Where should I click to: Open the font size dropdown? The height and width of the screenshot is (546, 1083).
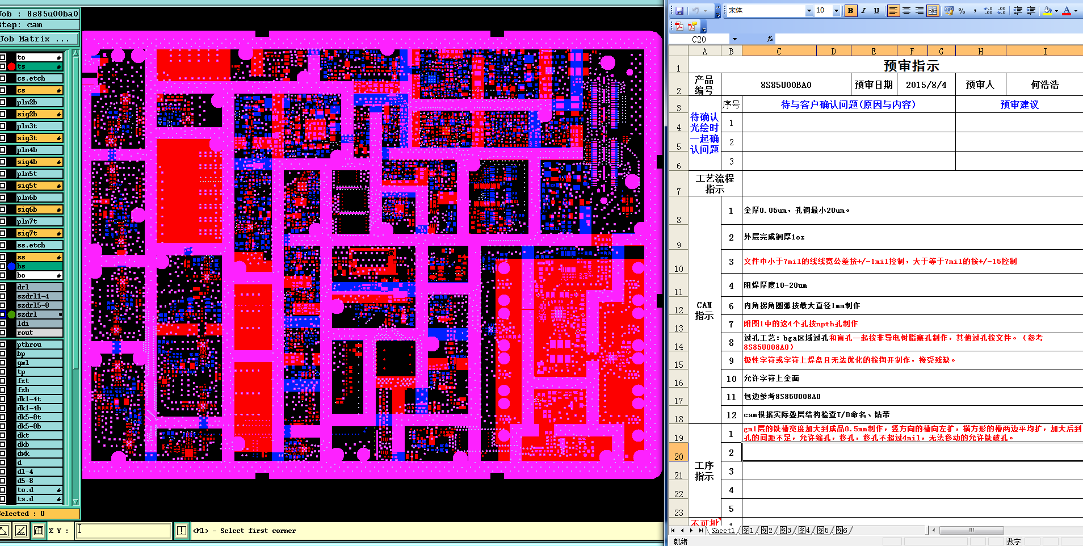click(836, 11)
